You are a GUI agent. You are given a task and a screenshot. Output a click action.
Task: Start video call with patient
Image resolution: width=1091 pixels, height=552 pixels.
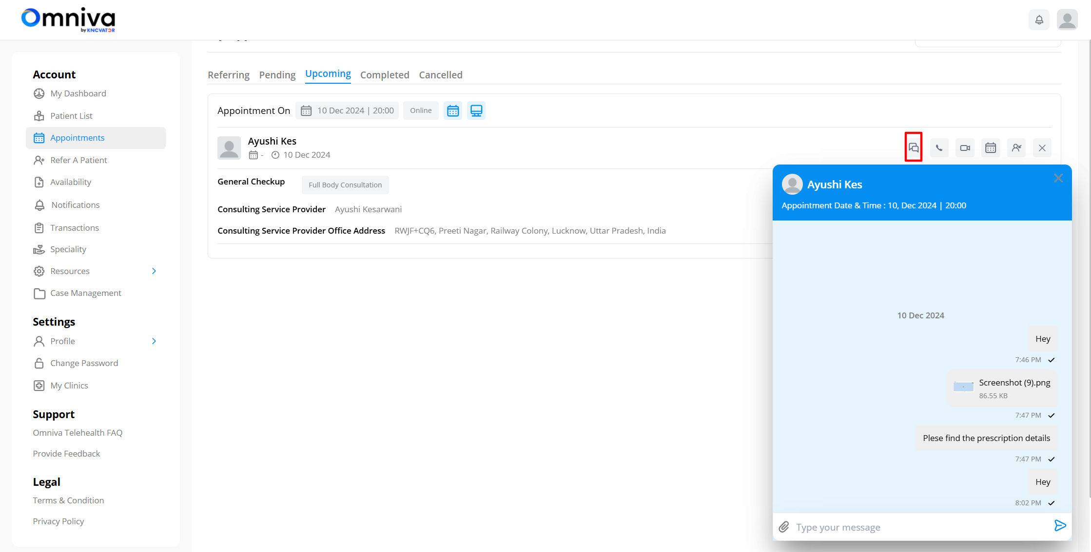click(965, 148)
